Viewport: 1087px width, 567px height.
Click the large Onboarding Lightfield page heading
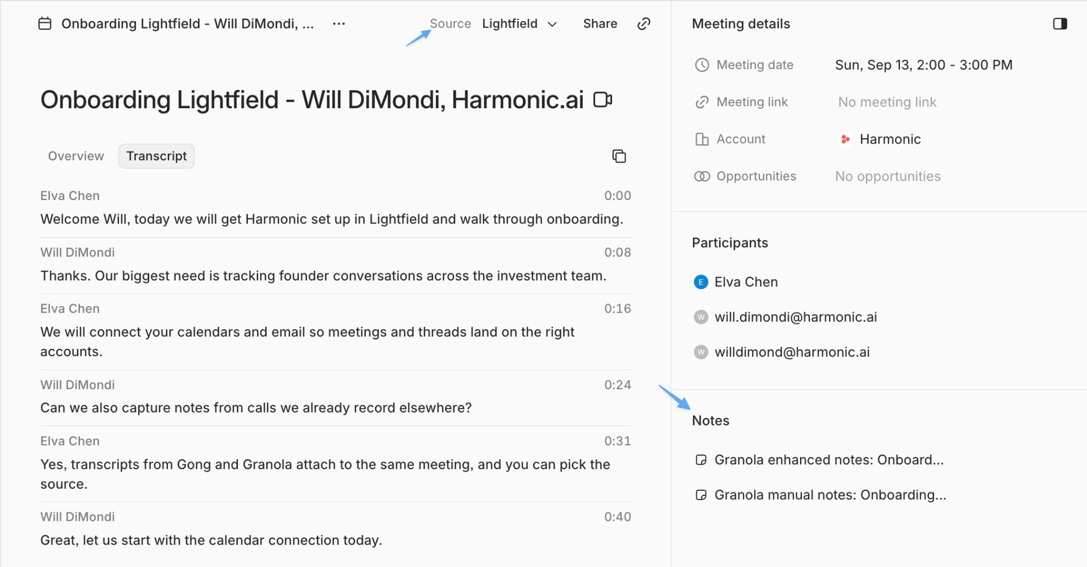pos(312,100)
